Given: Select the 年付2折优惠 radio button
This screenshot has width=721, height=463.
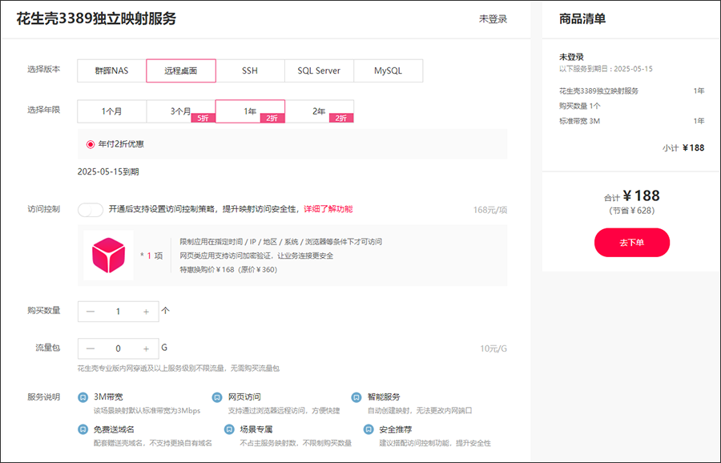Looking at the screenshot, I should coord(91,144).
